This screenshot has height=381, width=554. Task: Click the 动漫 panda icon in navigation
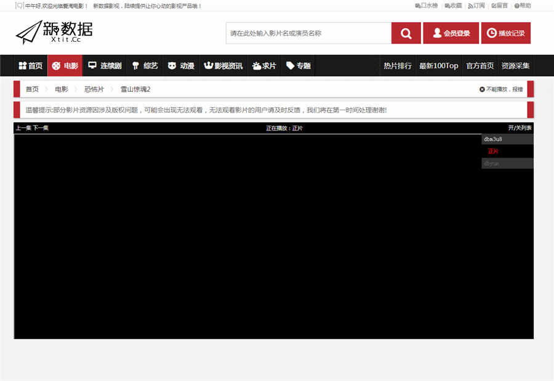[x=171, y=65]
